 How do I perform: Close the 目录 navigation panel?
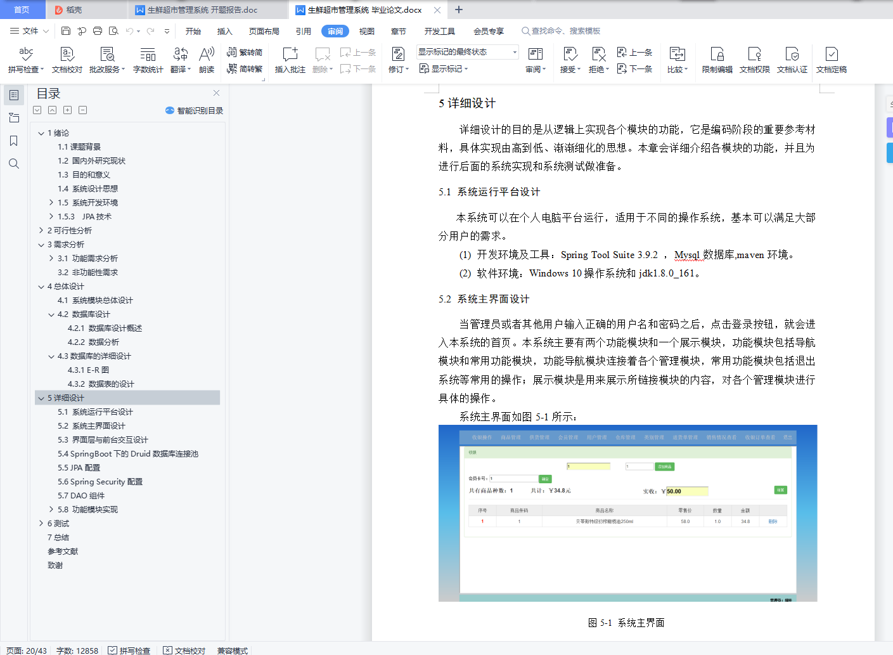coord(217,93)
